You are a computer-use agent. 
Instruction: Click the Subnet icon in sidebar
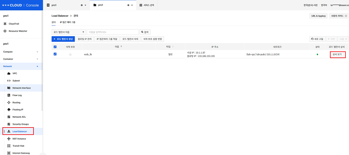point(9,81)
